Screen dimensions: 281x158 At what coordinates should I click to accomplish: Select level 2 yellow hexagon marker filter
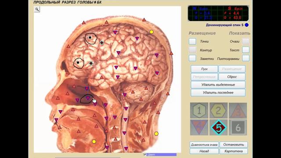tap(219, 111)
